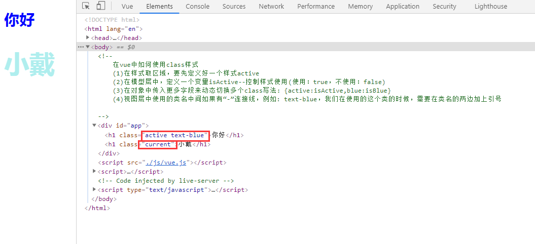Image resolution: width=535 pixels, height=244 pixels.
Task: Go to the Network tab
Action: tap(271, 7)
